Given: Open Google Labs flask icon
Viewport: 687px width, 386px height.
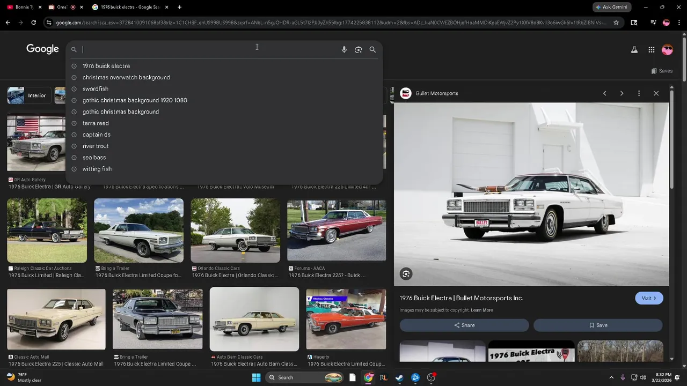Looking at the screenshot, I should click(634, 49).
